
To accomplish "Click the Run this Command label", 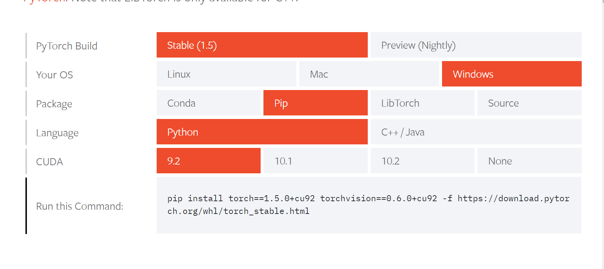I will click(x=79, y=206).
